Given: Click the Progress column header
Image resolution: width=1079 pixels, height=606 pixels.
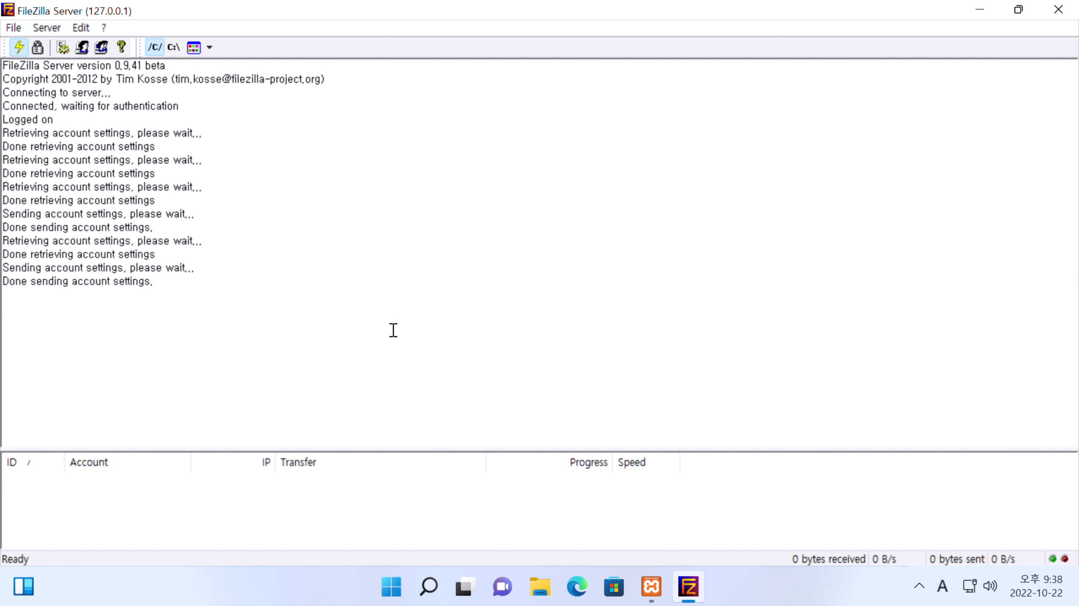Looking at the screenshot, I should click(x=548, y=462).
